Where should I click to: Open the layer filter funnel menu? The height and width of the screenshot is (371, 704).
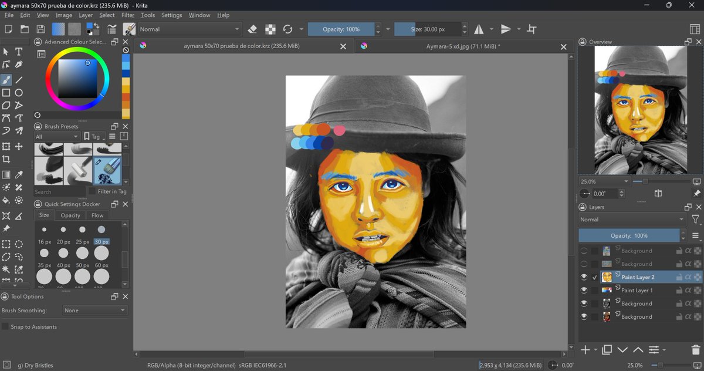pos(696,220)
